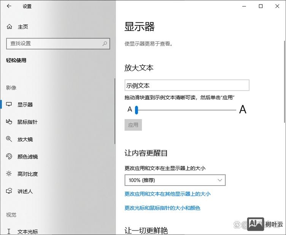Screen dimensions: 286x235
Task: Click the 轻松使用 category heading
Action: tap(16, 60)
